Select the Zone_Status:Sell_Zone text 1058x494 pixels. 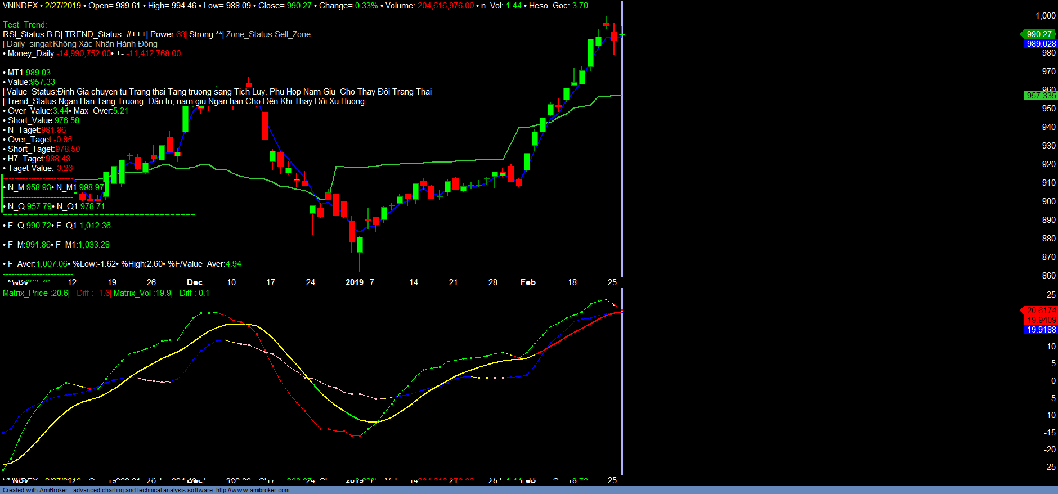pos(268,34)
